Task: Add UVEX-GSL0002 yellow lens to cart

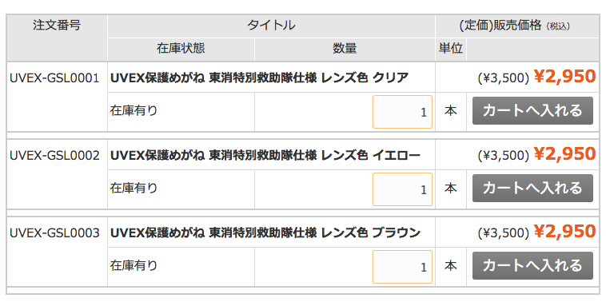Action: (532, 189)
